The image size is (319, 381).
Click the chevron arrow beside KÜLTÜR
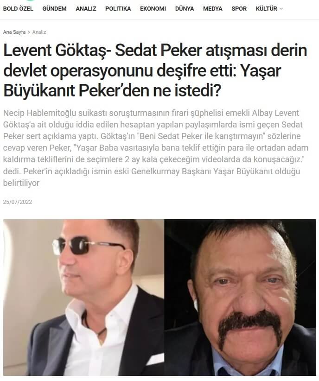click(x=281, y=9)
